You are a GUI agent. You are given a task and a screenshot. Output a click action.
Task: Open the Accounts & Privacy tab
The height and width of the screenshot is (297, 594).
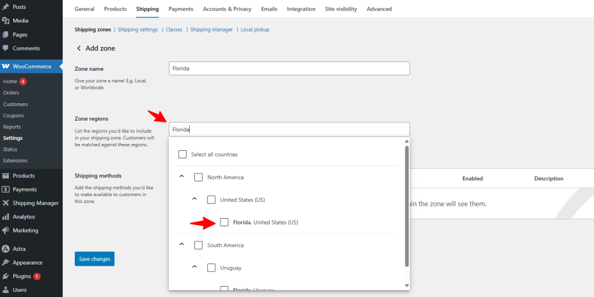tap(227, 9)
